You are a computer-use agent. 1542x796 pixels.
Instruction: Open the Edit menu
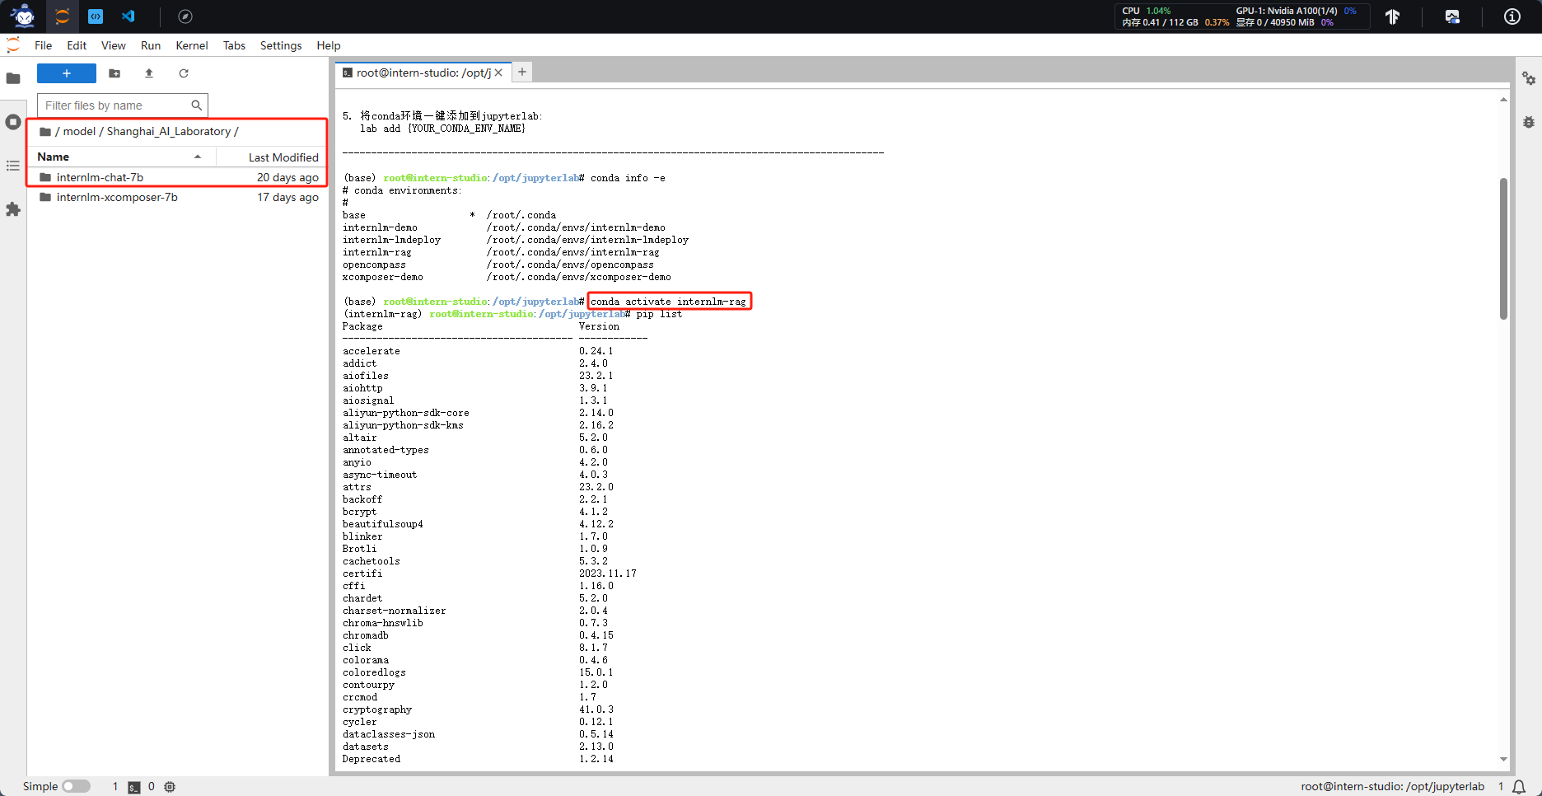(x=77, y=45)
